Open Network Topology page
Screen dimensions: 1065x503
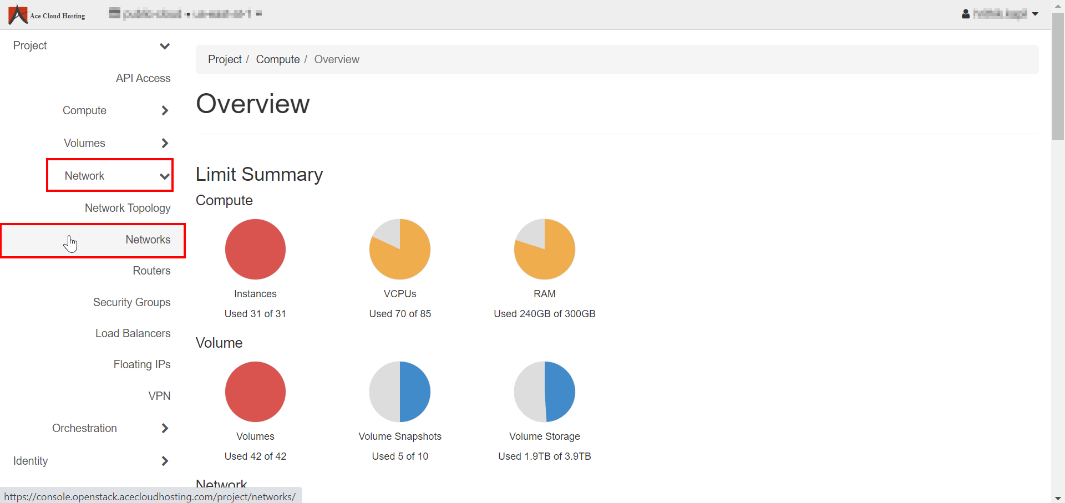click(127, 208)
